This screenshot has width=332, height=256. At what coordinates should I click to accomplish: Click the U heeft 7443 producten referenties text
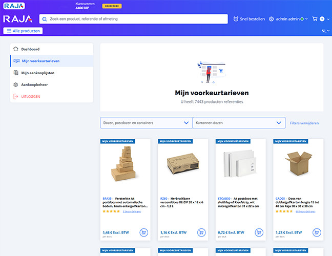(x=212, y=102)
